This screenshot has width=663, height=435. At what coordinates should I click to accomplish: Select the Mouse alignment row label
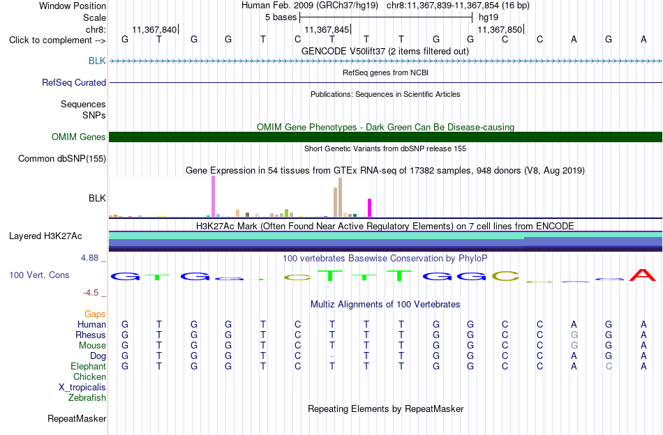(92, 346)
